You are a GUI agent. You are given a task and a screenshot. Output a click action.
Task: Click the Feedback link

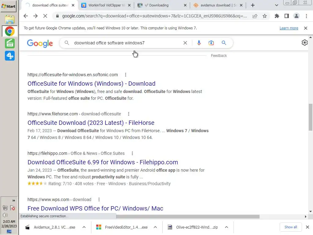(x=219, y=56)
